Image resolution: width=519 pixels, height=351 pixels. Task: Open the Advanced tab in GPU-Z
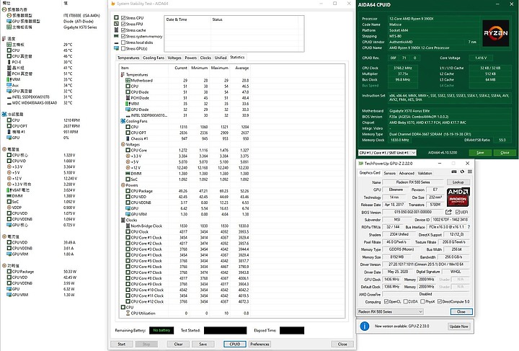(407, 174)
